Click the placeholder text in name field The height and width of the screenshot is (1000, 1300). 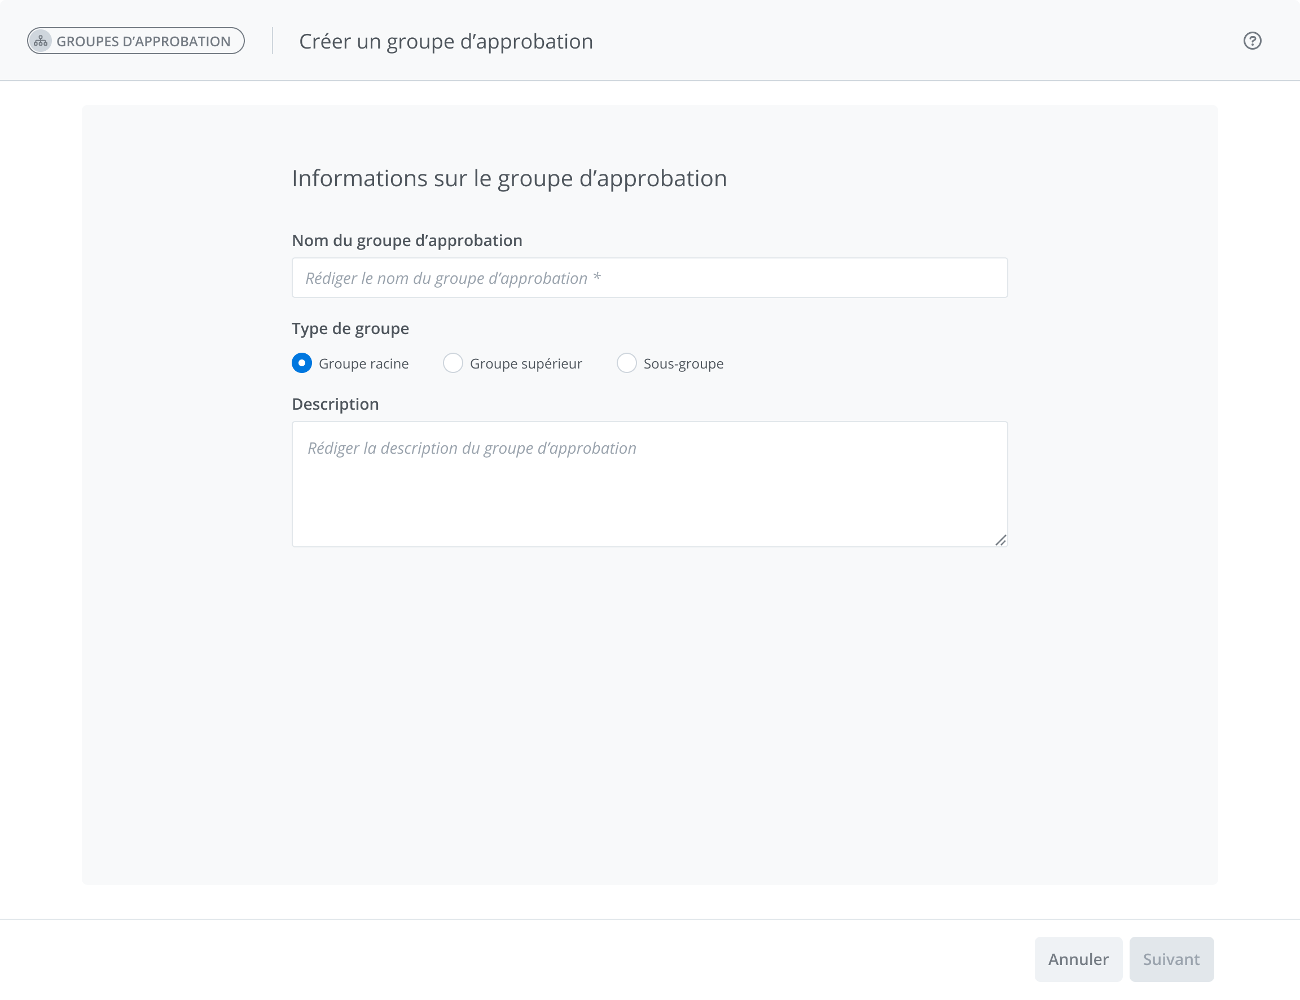pos(452,278)
